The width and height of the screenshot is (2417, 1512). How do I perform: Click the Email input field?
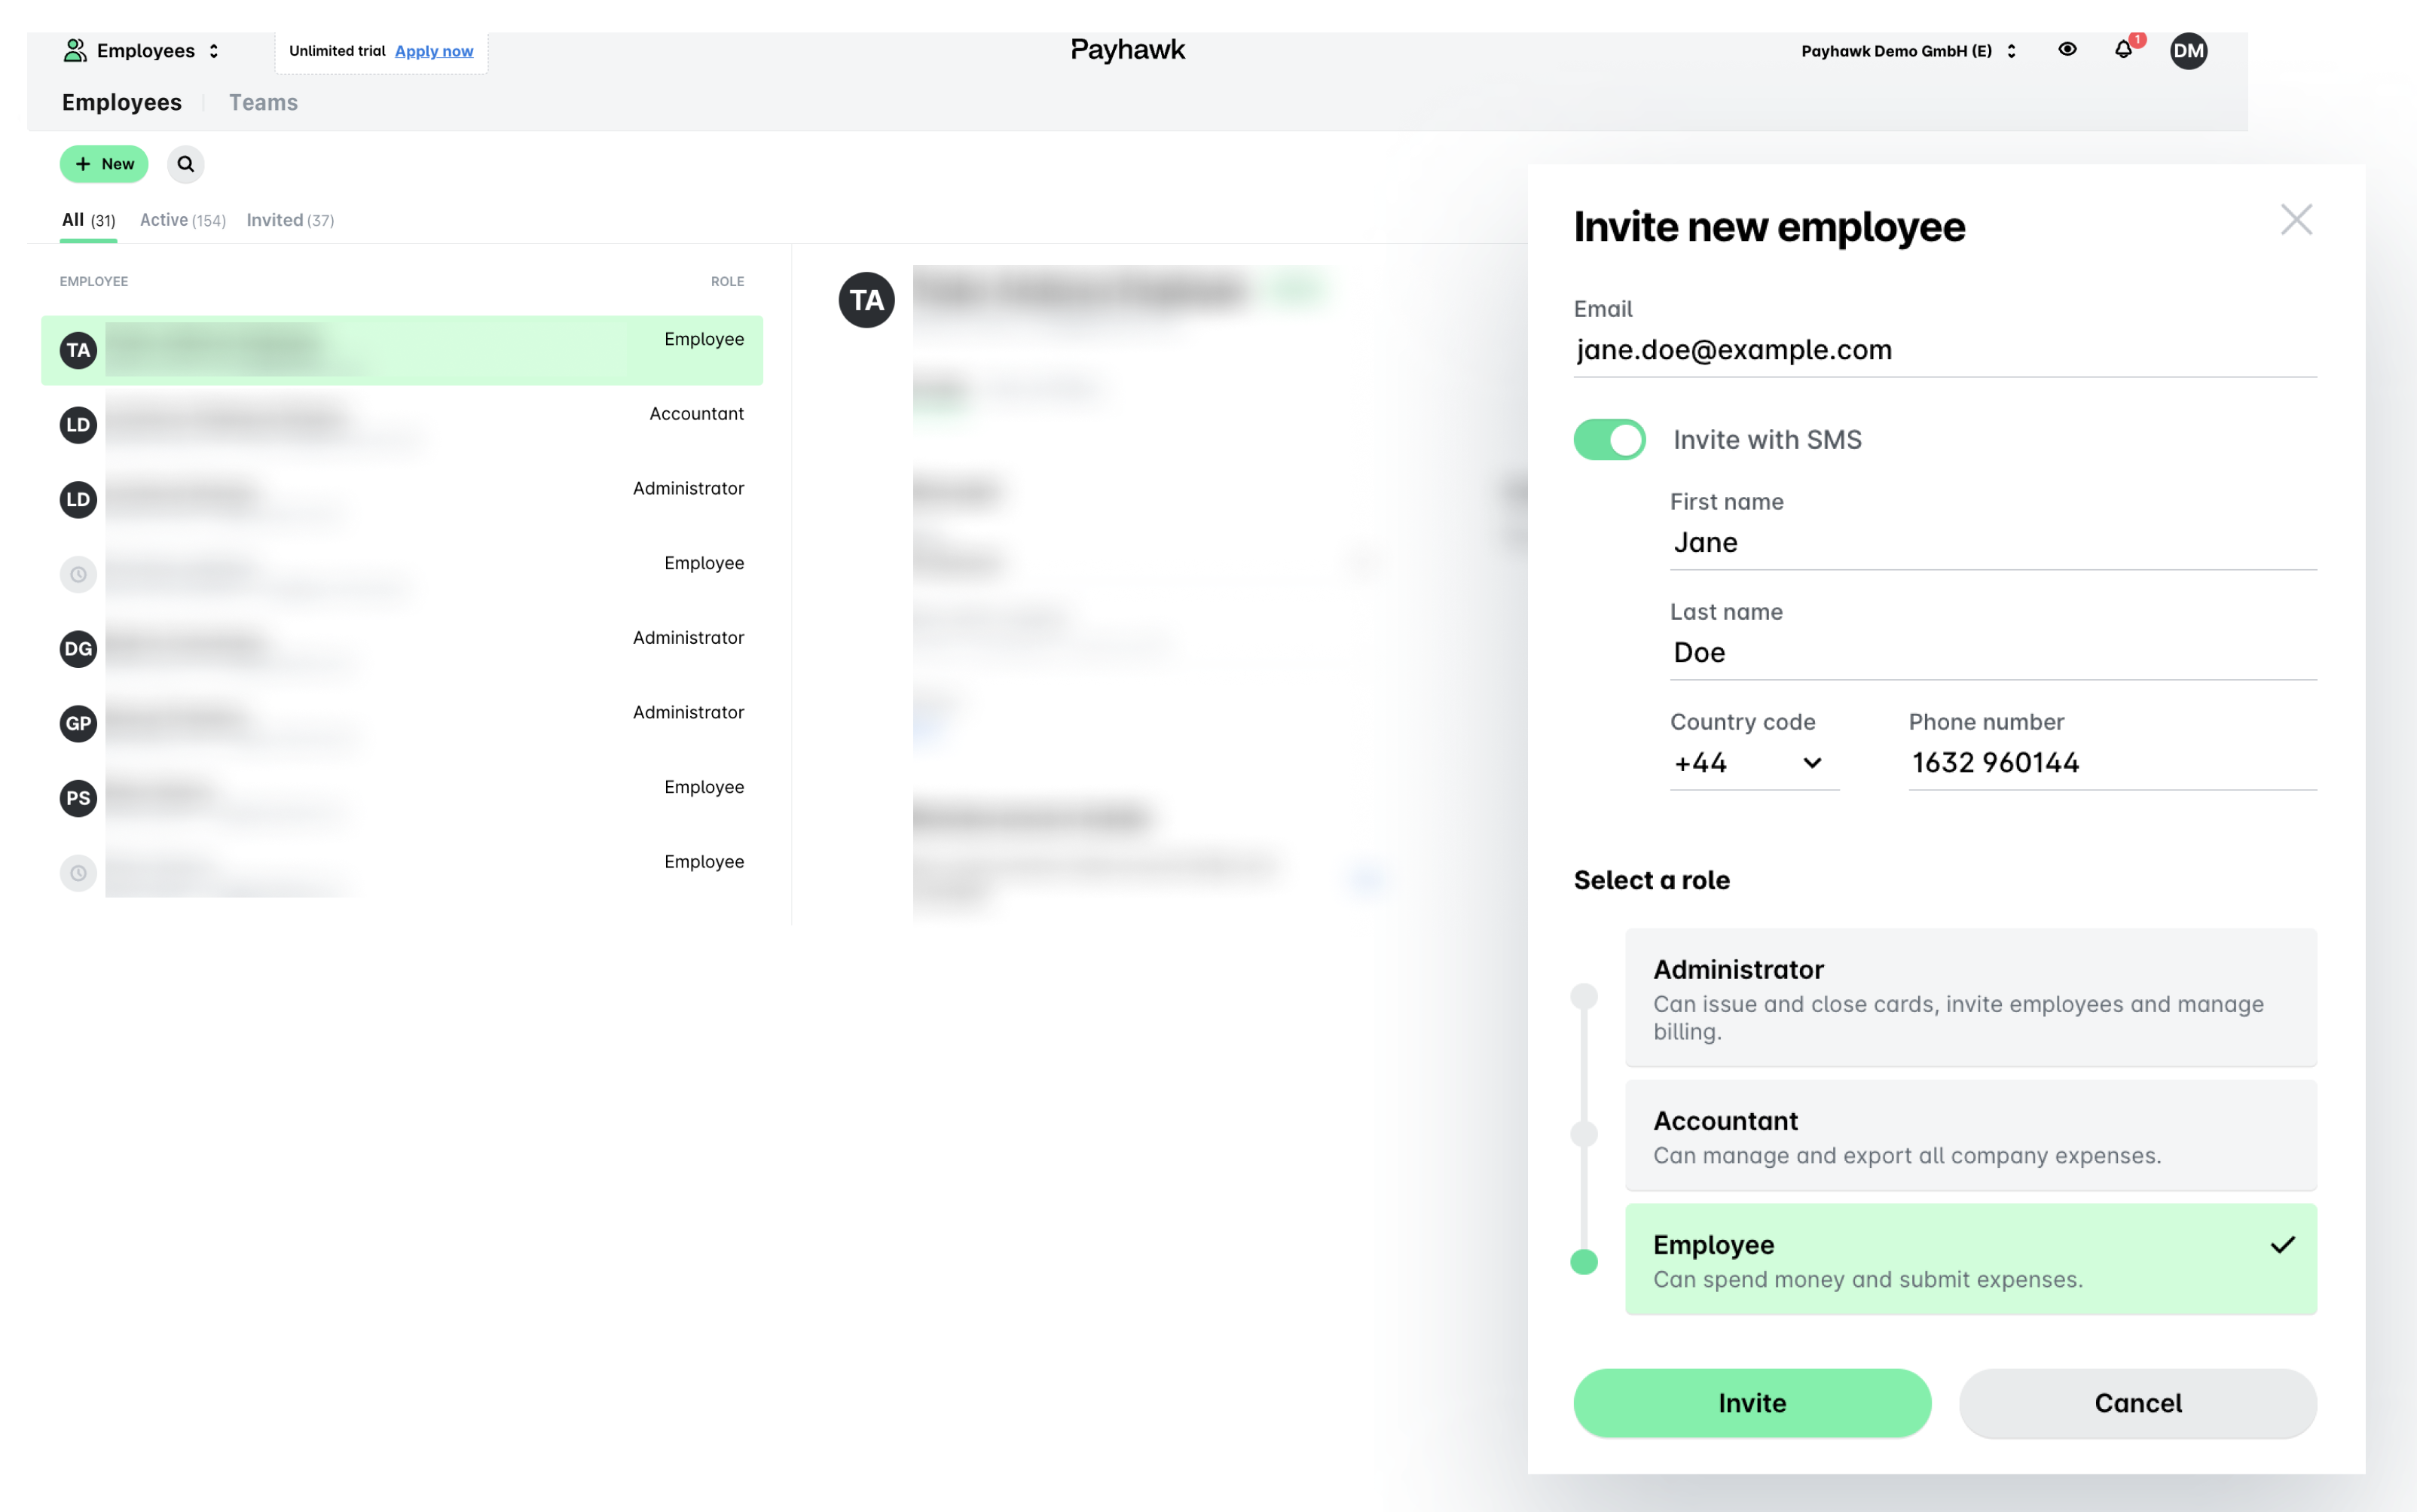1945,350
